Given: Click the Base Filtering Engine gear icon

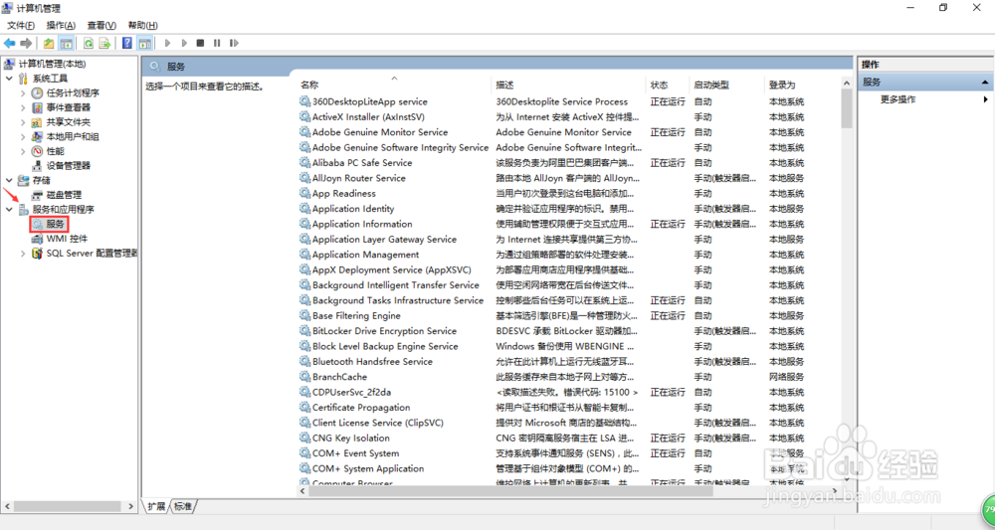Looking at the screenshot, I should (x=304, y=316).
